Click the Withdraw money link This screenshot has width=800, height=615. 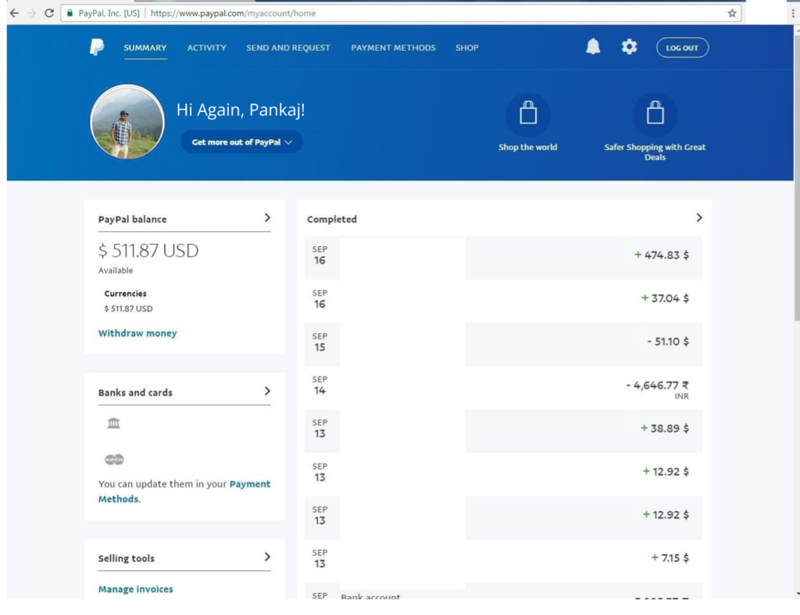tap(137, 333)
